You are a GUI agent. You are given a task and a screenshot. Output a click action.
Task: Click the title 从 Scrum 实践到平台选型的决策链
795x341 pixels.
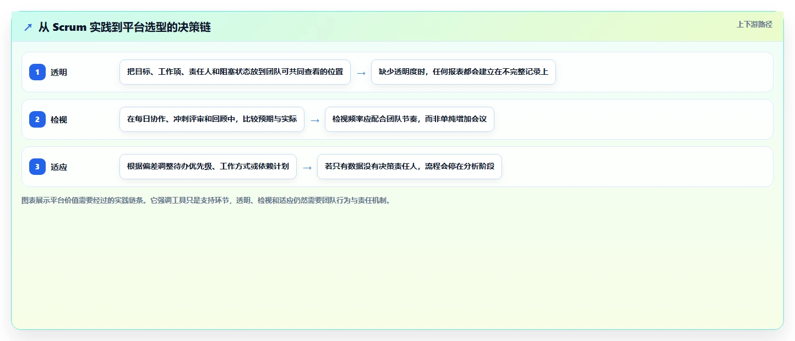124,27
